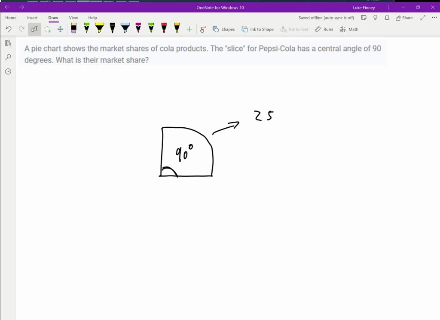Select the black pen
Screen dimensions: 440x320
112,28
